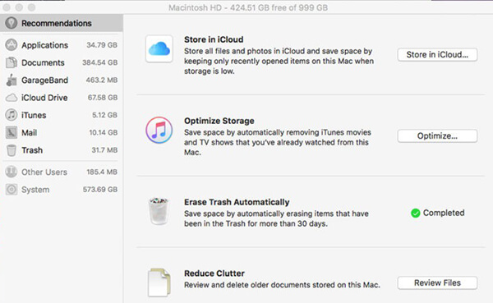Image resolution: width=493 pixels, height=303 pixels.
Task: Click the Optimize… button
Action: 437,136
